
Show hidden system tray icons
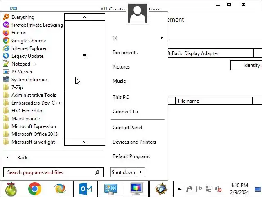179,189
